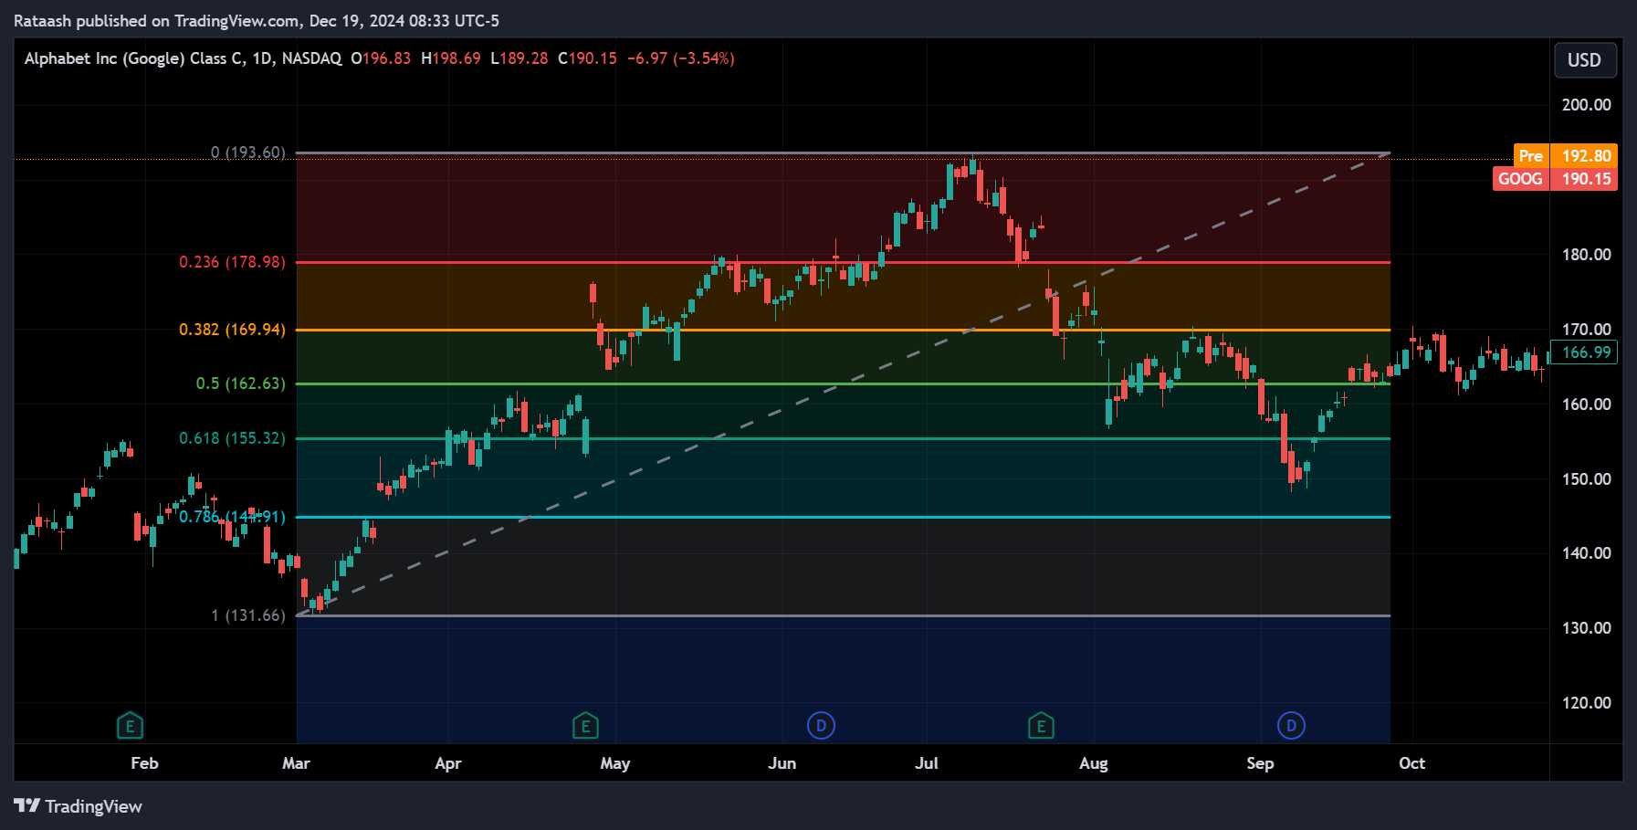
Task: Click the 120.00 price axis label
Action: tap(1586, 703)
